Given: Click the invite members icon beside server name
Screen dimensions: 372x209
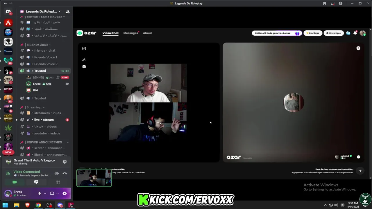Looking at the screenshot, I should (x=67, y=12).
